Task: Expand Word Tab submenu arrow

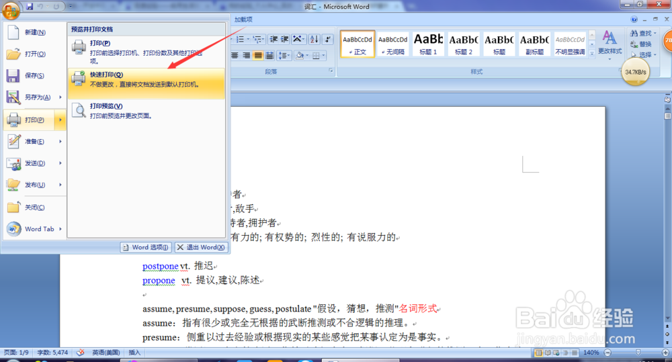Action: click(60, 229)
